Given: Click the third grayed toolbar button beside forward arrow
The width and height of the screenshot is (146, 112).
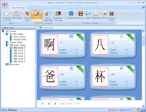Looking at the screenshot, I should tap(51, 28).
